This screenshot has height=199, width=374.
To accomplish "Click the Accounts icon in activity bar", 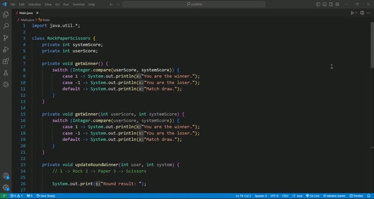I will coord(6,176).
